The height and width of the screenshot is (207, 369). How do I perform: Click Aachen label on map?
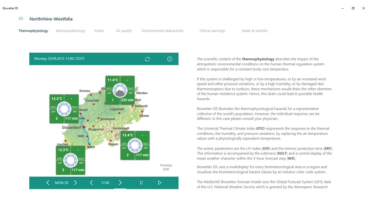tap(63, 144)
